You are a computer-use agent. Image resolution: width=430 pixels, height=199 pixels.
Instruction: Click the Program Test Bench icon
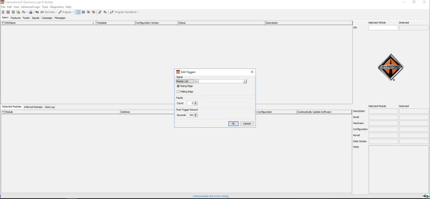click(x=112, y=12)
